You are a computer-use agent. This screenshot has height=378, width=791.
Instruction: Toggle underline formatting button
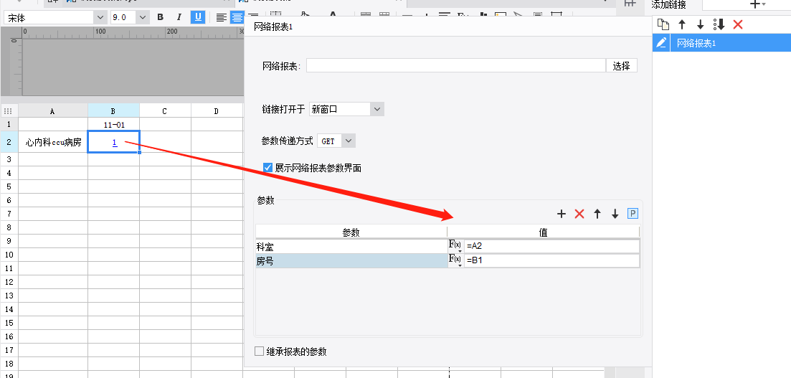click(x=198, y=17)
